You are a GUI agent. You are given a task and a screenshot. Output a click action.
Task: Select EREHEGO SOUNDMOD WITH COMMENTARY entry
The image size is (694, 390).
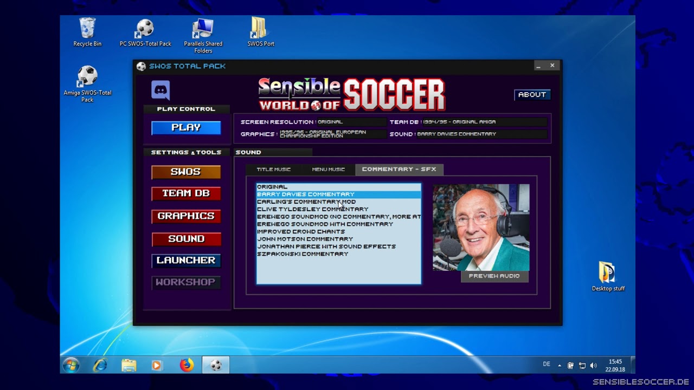[338, 224]
